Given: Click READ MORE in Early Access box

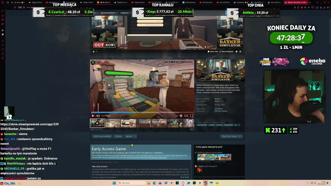Looking at the screenshot, I should point(185,177).
